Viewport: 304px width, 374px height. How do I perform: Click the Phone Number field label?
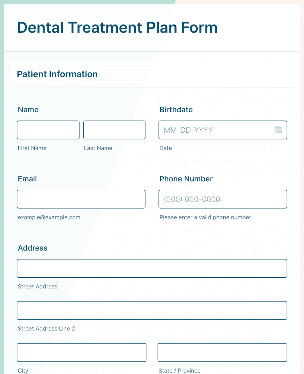tap(186, 179)
